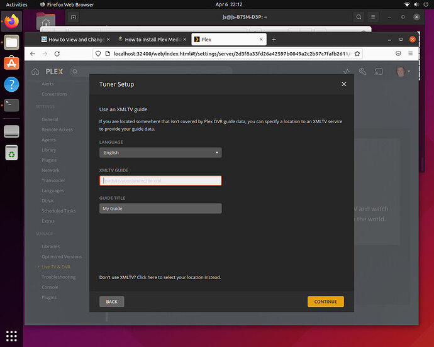The image size is (434, 347).
Task: Click the Firefox address bar URL
Action: pos(232,53)
